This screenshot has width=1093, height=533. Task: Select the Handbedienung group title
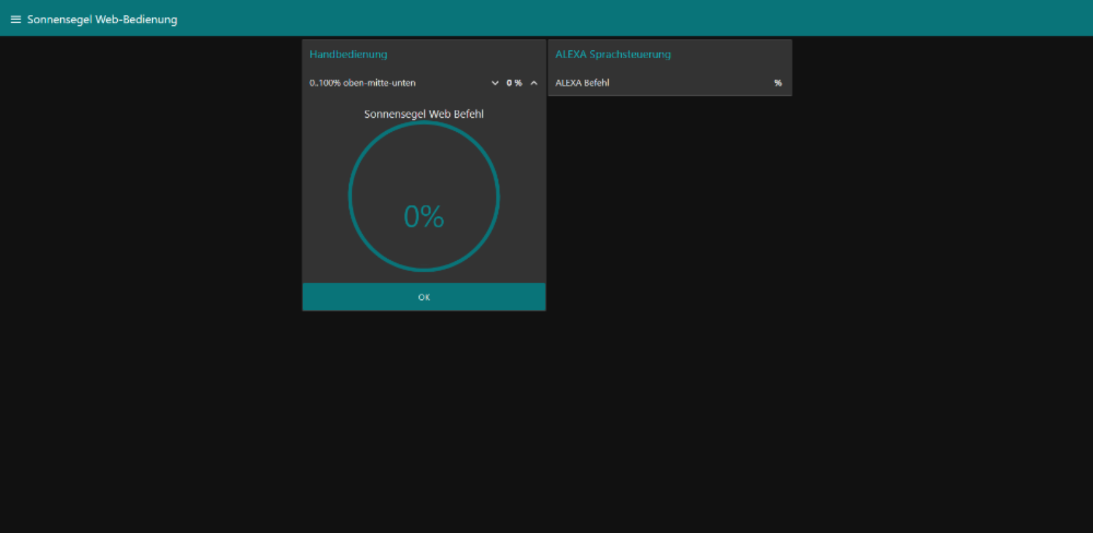click(x=348, y=54)
